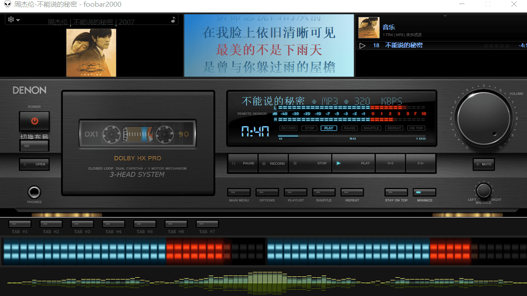Rate the track using the stars

496,45
